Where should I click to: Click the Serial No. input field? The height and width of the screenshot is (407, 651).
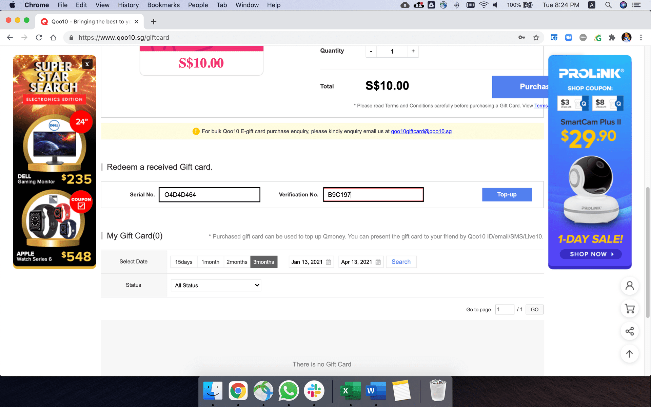click(x=210, y=195)
